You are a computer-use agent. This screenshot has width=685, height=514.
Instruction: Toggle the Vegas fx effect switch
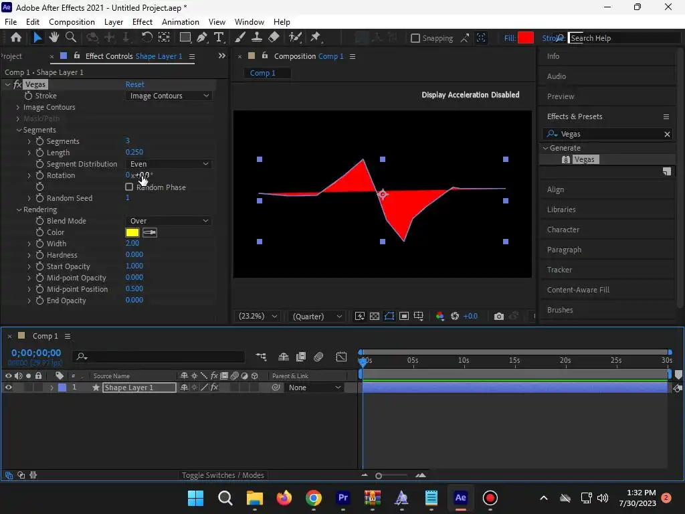click(x=17, y=84)
